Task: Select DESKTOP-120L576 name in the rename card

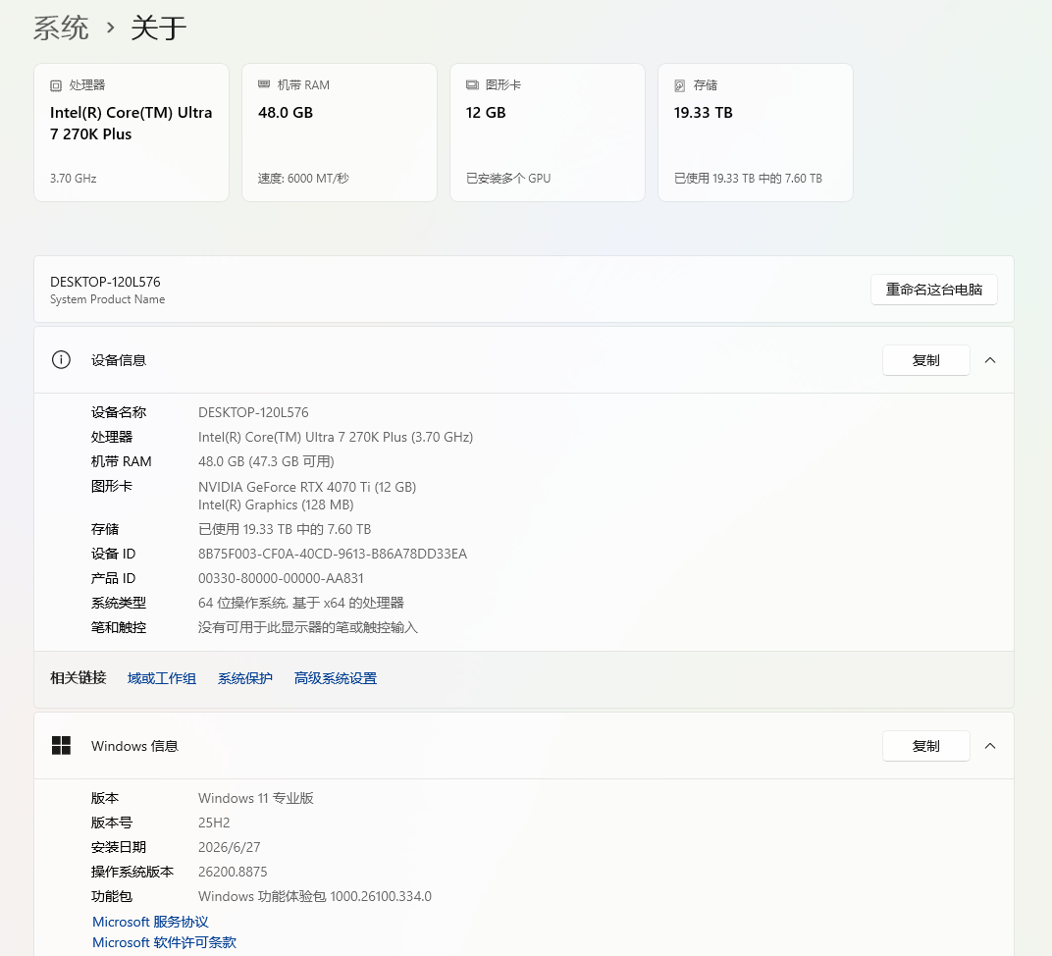Action: click(105, 282)
